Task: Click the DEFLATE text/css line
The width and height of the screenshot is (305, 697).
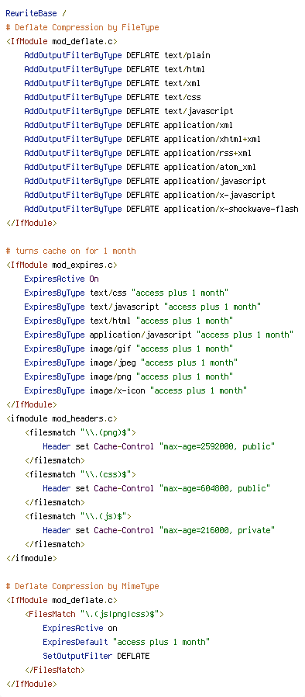Action: [112, 97]
